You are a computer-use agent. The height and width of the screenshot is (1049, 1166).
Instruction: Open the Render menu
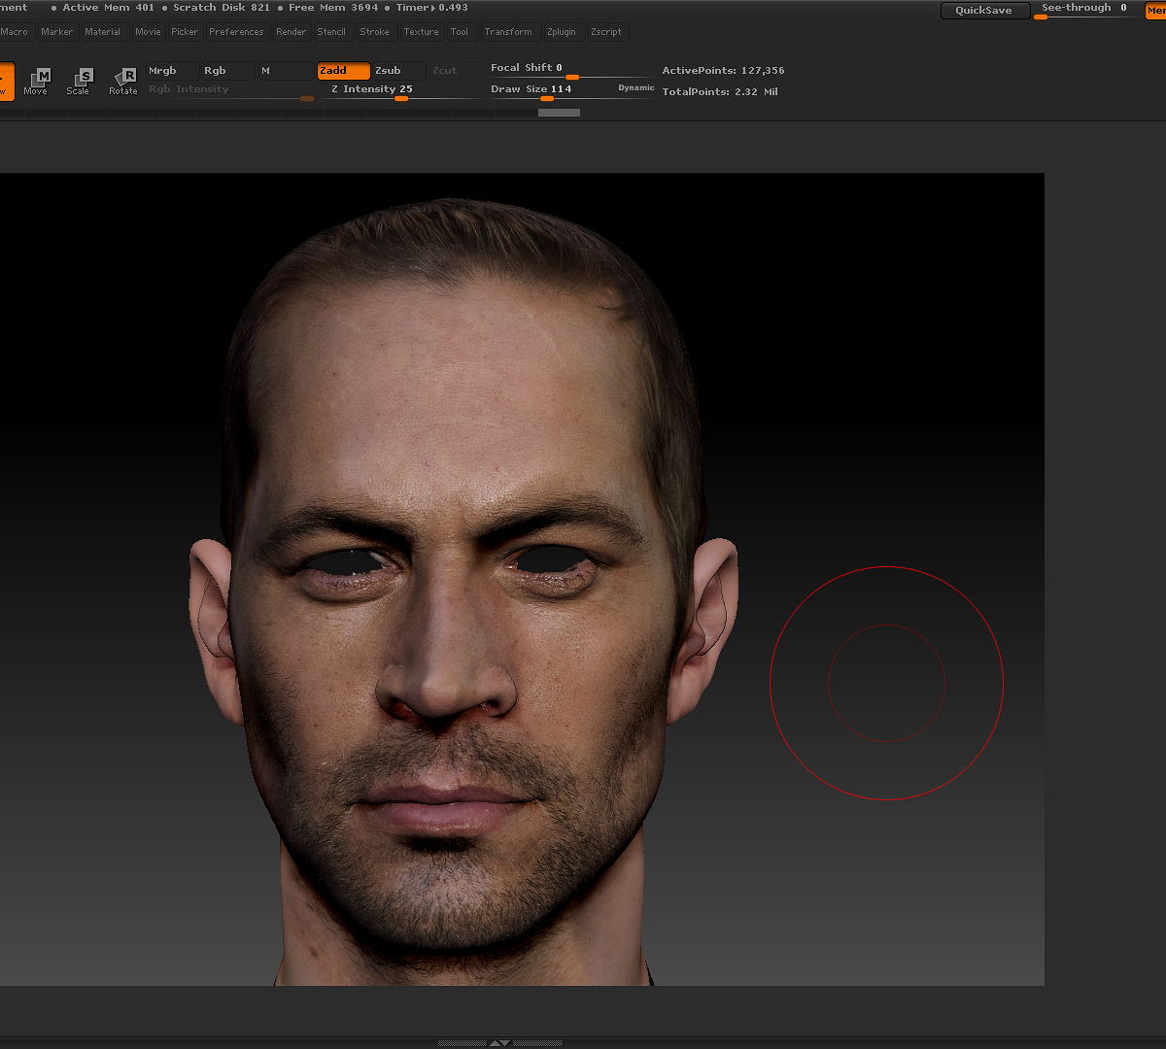point(291,32)
